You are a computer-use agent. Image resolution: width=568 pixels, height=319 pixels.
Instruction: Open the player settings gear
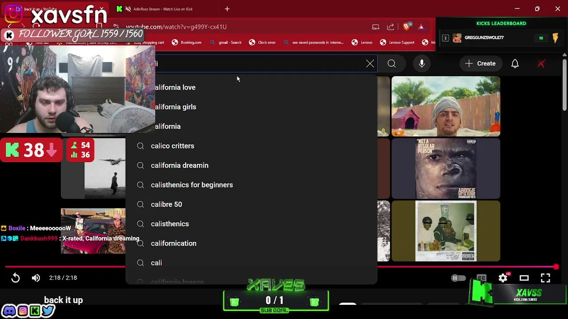503,278
